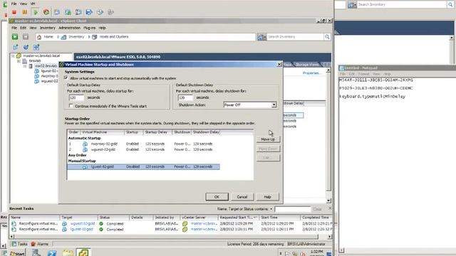
Task: Click the Search Inventory field in vSphere Client
Action: point(295,37)
